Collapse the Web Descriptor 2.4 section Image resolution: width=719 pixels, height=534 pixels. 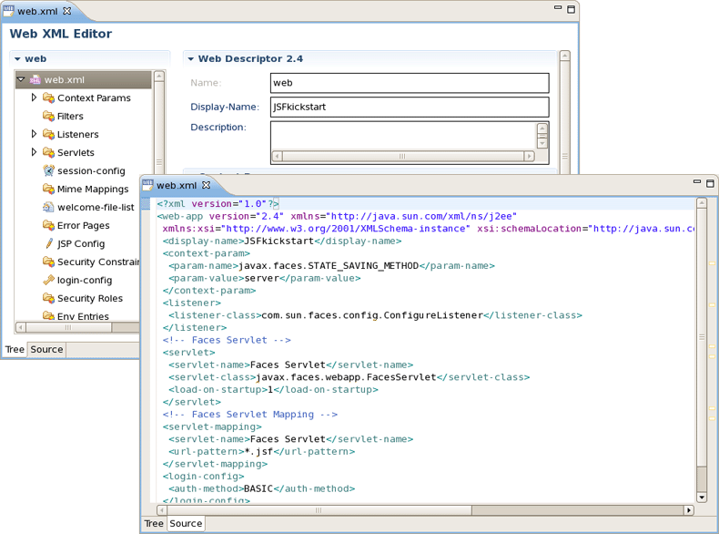tap(191, 59)
